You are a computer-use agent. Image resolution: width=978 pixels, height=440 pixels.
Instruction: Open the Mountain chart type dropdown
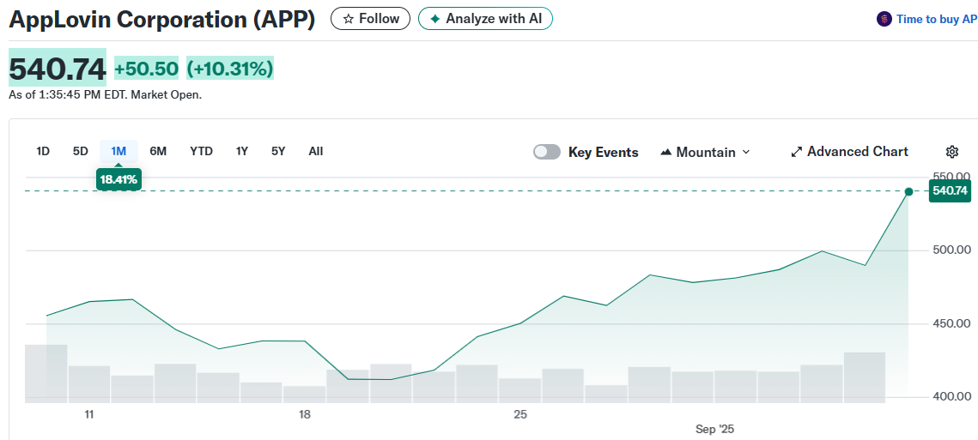pos(706,152)
